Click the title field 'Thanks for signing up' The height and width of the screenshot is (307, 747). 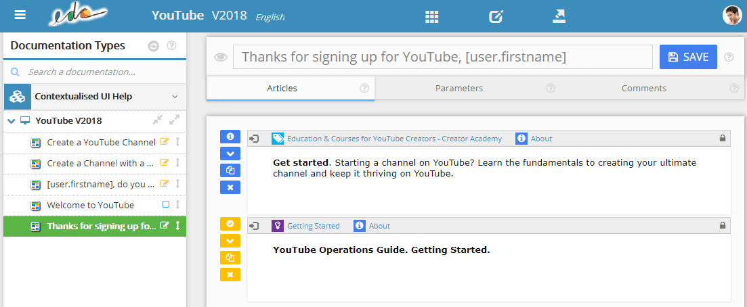tap(442, 57)
